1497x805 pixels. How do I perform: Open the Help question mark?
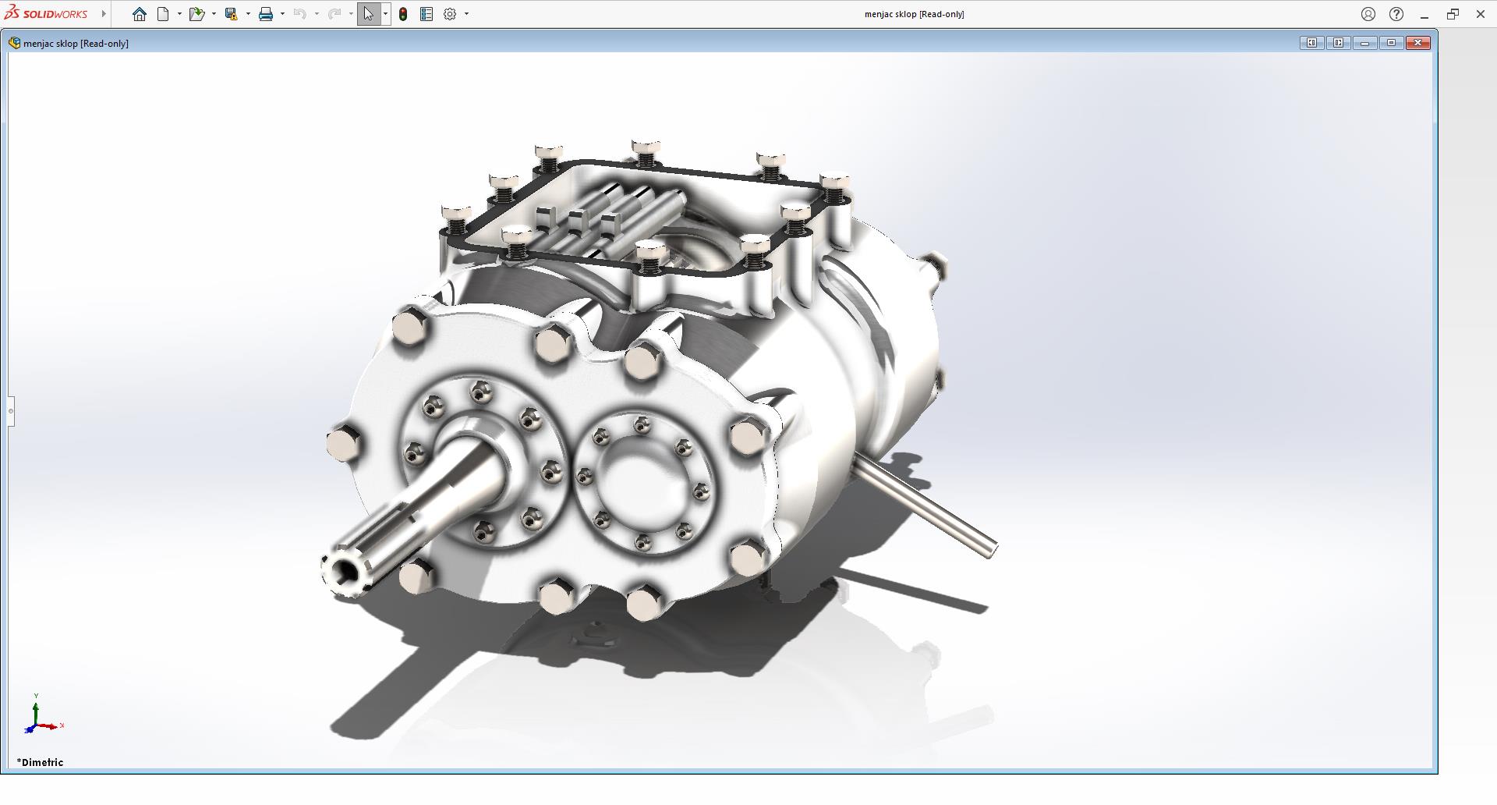pyautogui.click(x=1396, y=14)
